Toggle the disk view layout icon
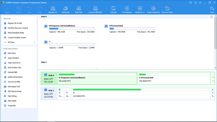217x122 pixels. tap(212, 17)
